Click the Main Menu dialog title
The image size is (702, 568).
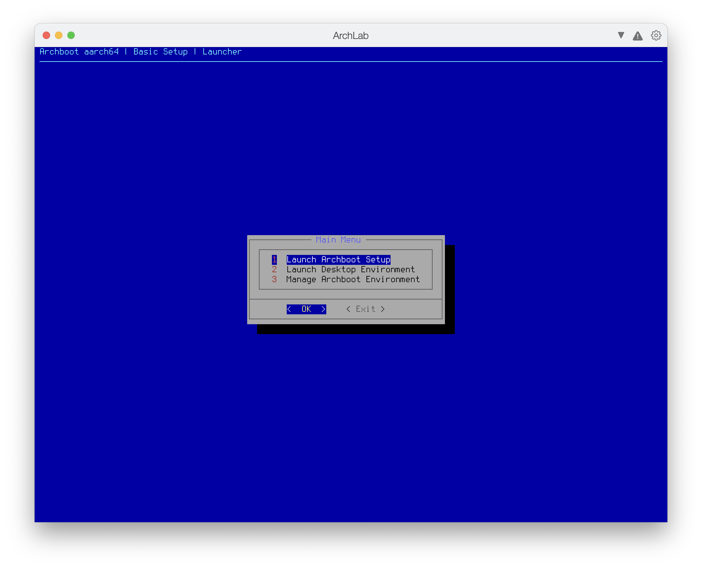pyautogui.click(x=338, y=240)
